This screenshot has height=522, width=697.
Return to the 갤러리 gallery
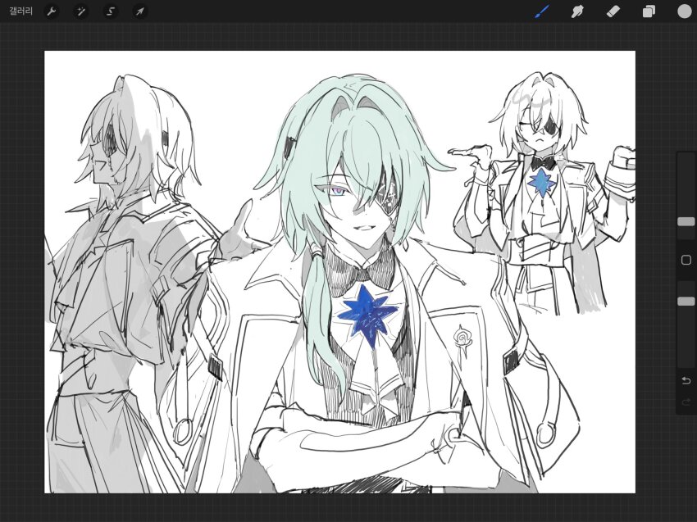(x=20, y=11)
